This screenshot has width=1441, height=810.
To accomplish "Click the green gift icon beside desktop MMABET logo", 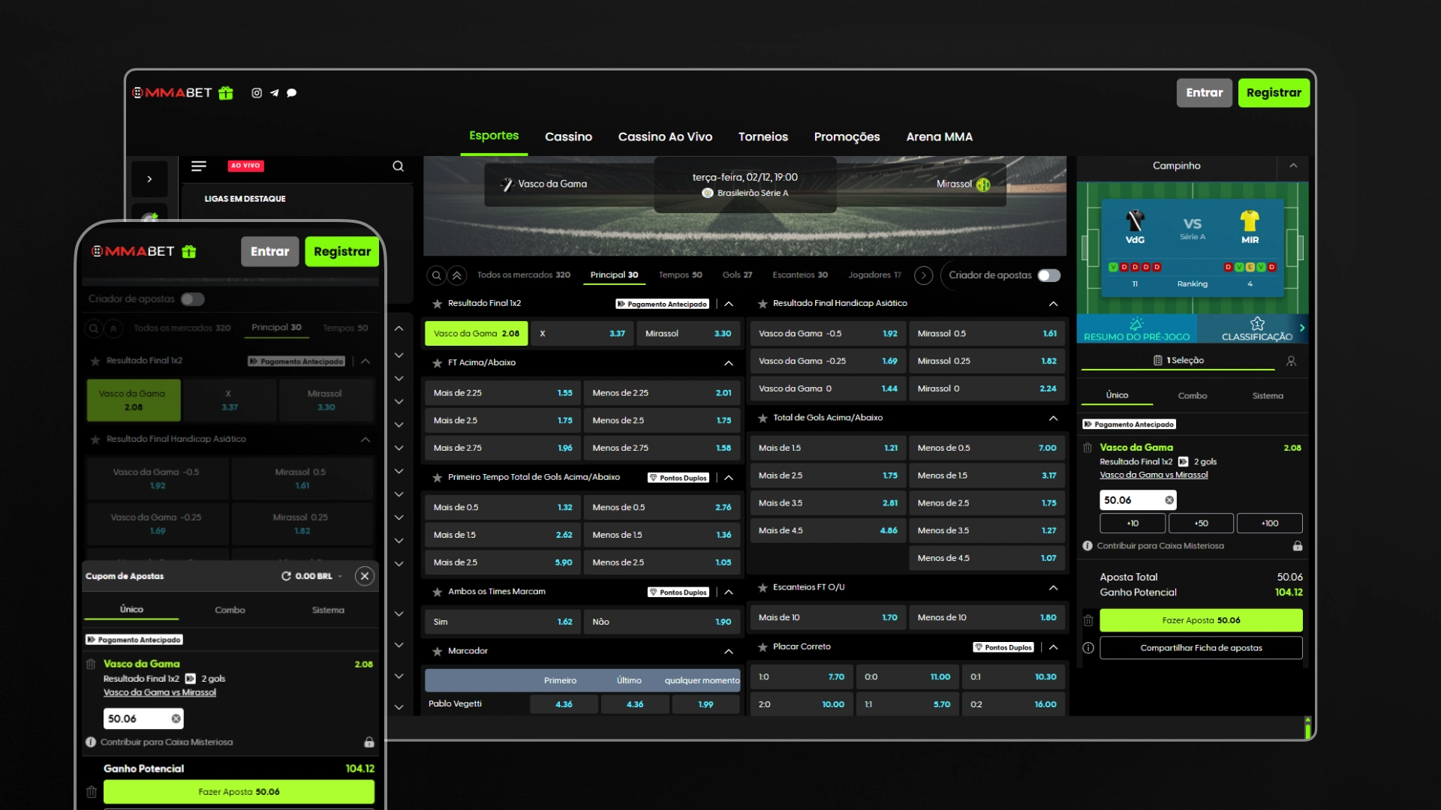I will [226, 93].
